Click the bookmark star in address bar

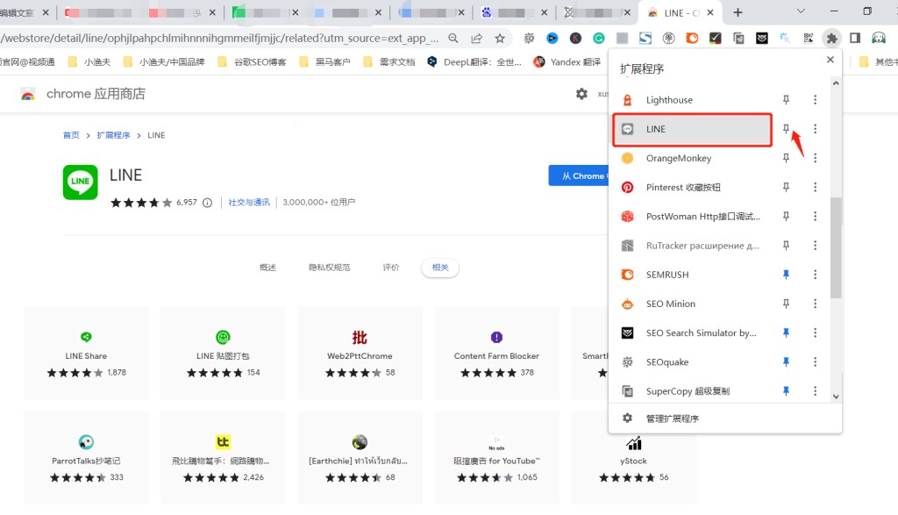pyautogui.click(x=500, y=39)
